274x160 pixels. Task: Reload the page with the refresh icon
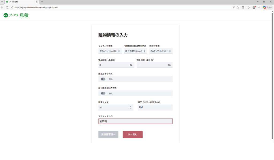(7, 7)
